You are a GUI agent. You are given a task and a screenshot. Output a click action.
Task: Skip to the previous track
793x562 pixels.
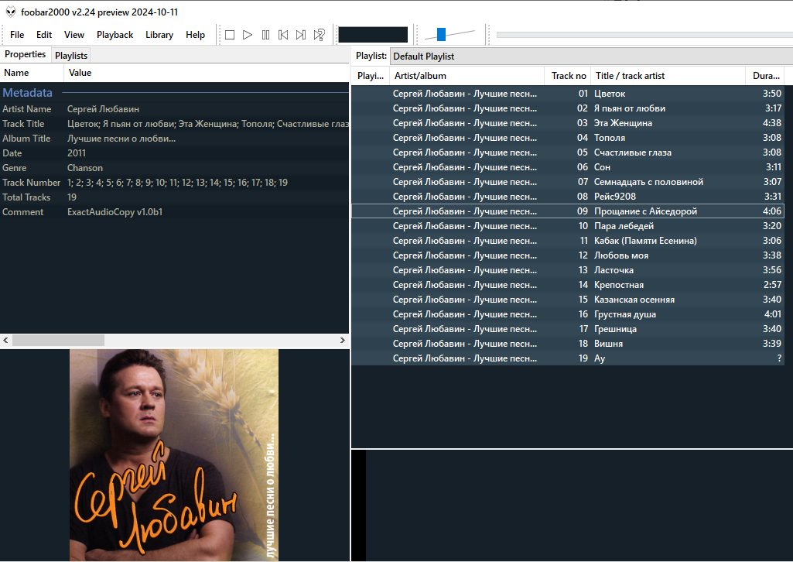pos(283,35)
